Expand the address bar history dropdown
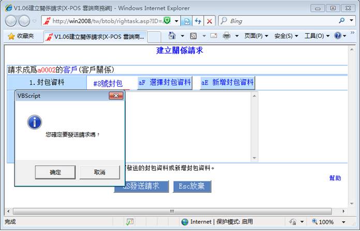The height and width of the screenshot is (231, 360). pyautogui.click(x=177, y=21)
